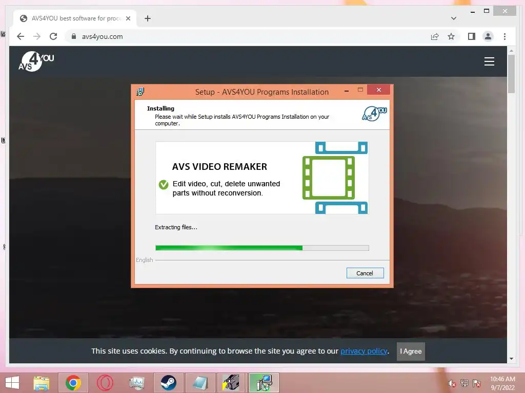Close the Setup installation dialog
The width and height of the screenshot is (525, 393).
pyautogui.click(x=379, y=90)
